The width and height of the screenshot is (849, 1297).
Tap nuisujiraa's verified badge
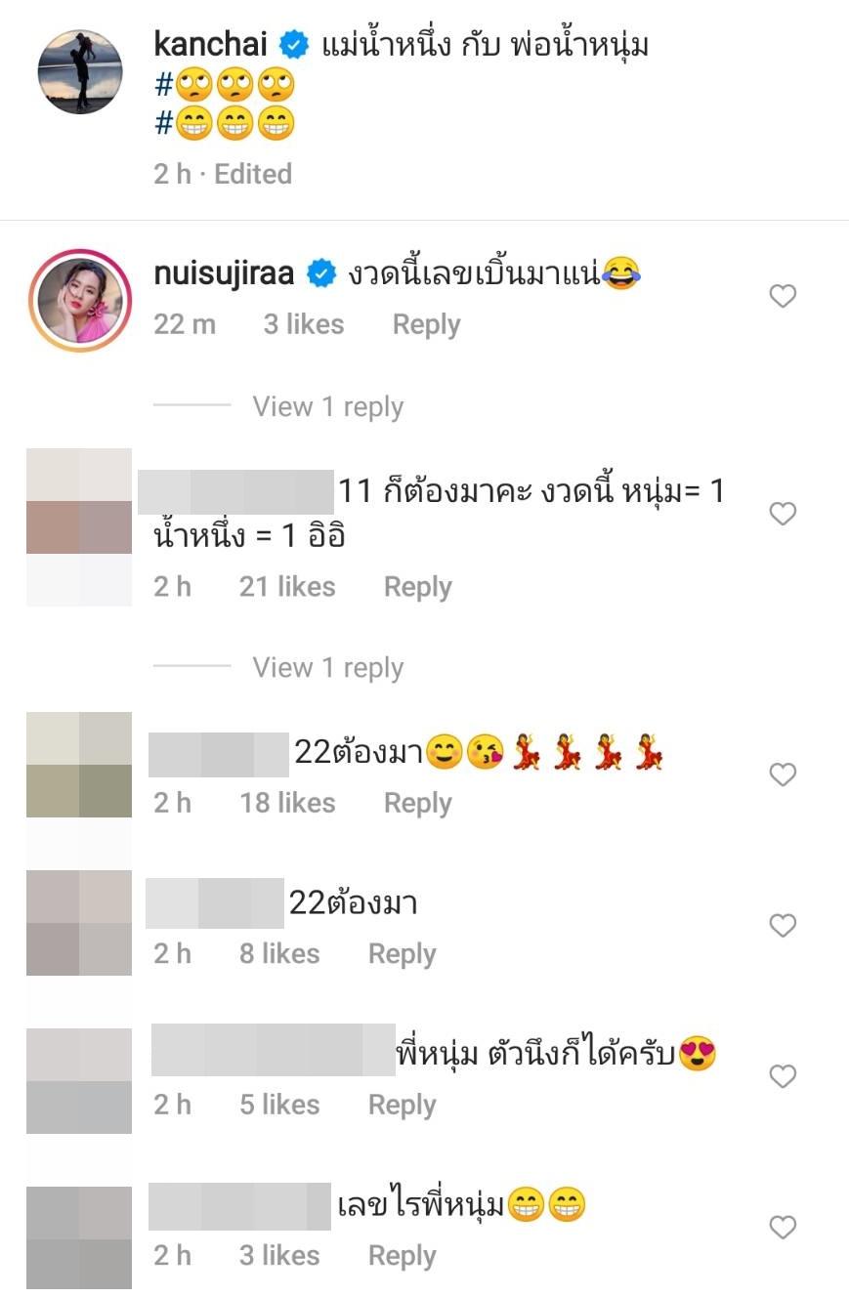pos(321,275)
